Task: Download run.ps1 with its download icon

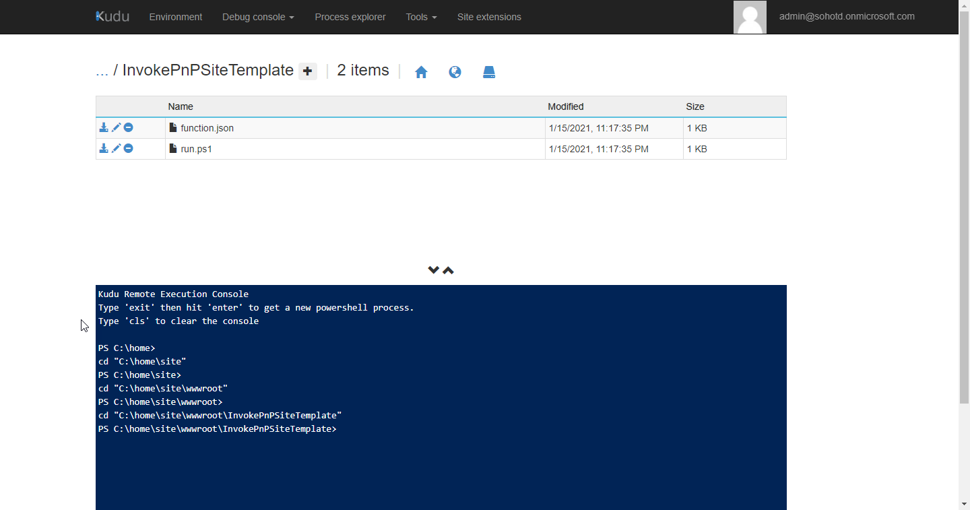Action: [104, 148]
